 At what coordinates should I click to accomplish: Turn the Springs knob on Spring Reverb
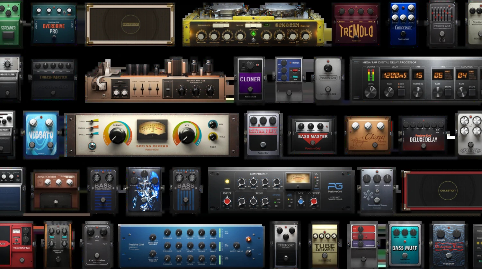tap(117, 135)
